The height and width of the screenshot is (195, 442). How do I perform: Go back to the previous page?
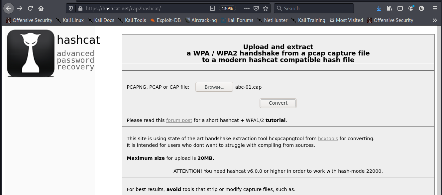[x=8, y=8]
